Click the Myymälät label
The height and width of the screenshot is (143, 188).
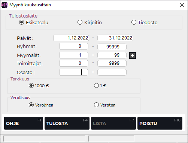click(29, 55)
